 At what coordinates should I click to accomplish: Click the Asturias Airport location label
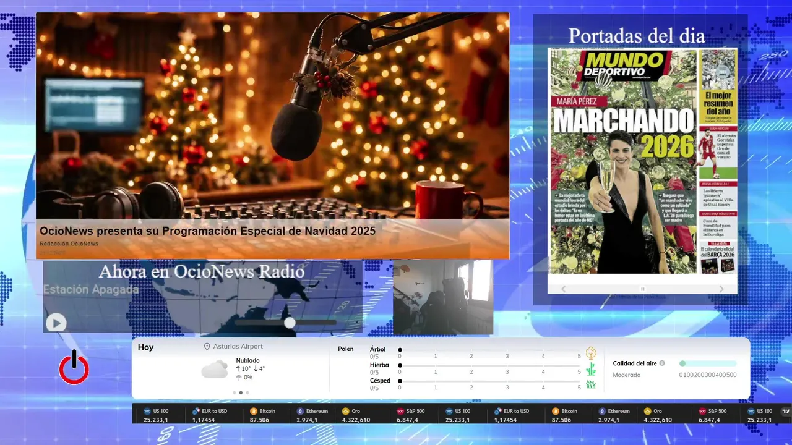point(238,347)
